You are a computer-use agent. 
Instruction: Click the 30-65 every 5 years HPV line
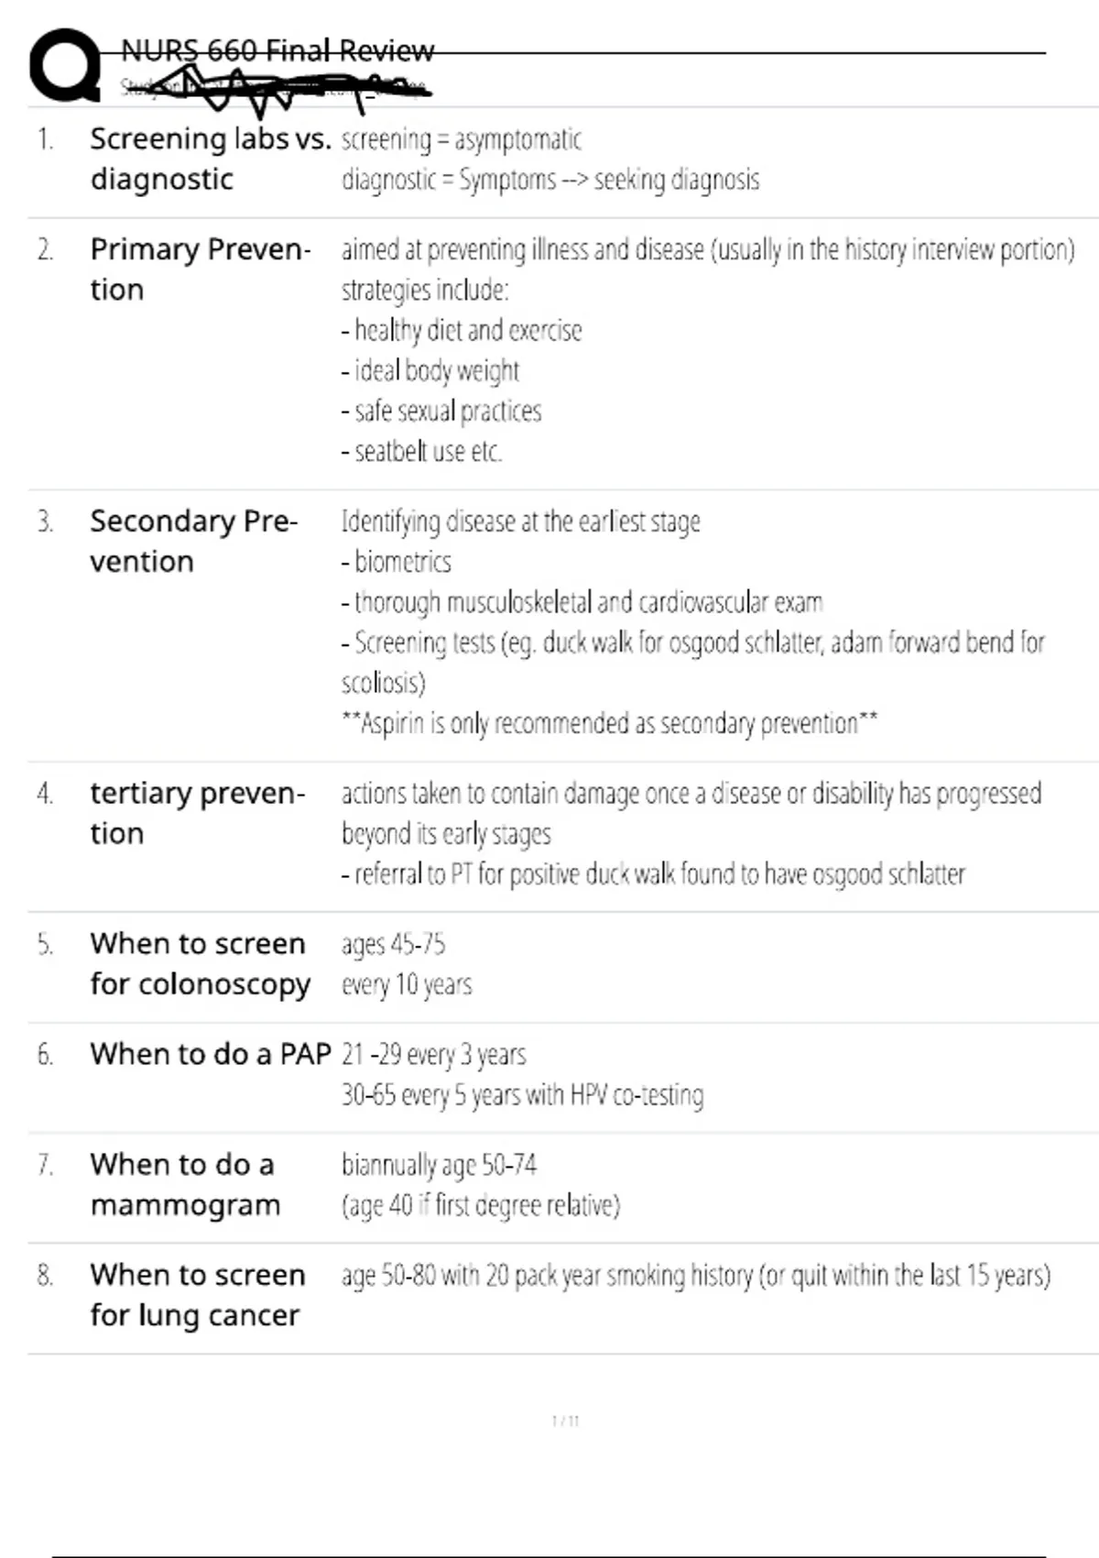tap(522, 1094)
